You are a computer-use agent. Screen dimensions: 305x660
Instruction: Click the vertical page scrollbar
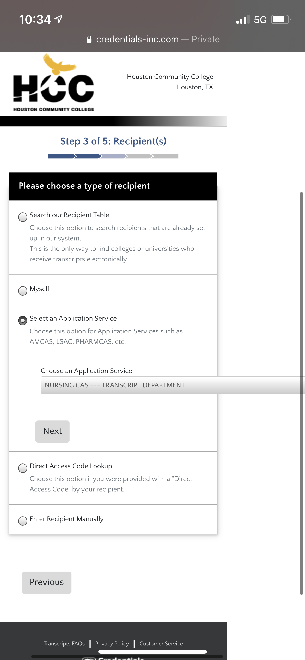click(301, 393)
